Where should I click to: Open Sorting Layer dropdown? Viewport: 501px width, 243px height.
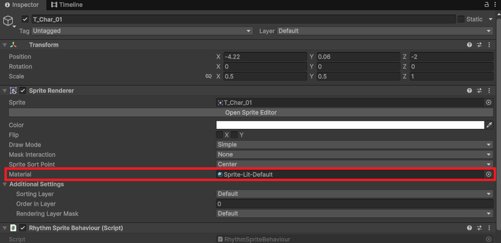[355, 194]
